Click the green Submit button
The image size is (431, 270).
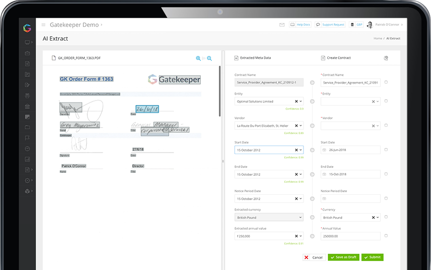(372, 257)
